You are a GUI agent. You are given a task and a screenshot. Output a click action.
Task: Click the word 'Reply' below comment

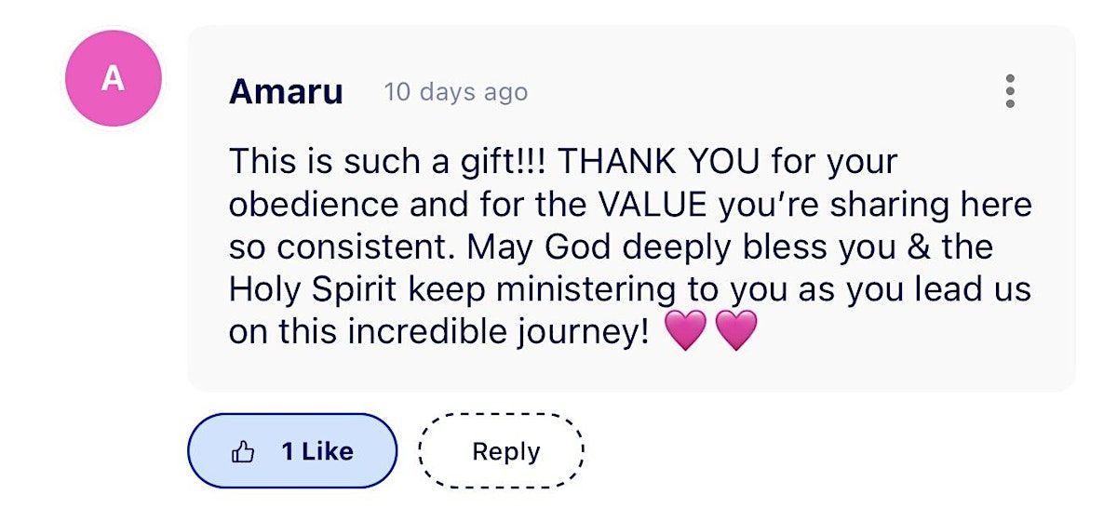(506, 452)
